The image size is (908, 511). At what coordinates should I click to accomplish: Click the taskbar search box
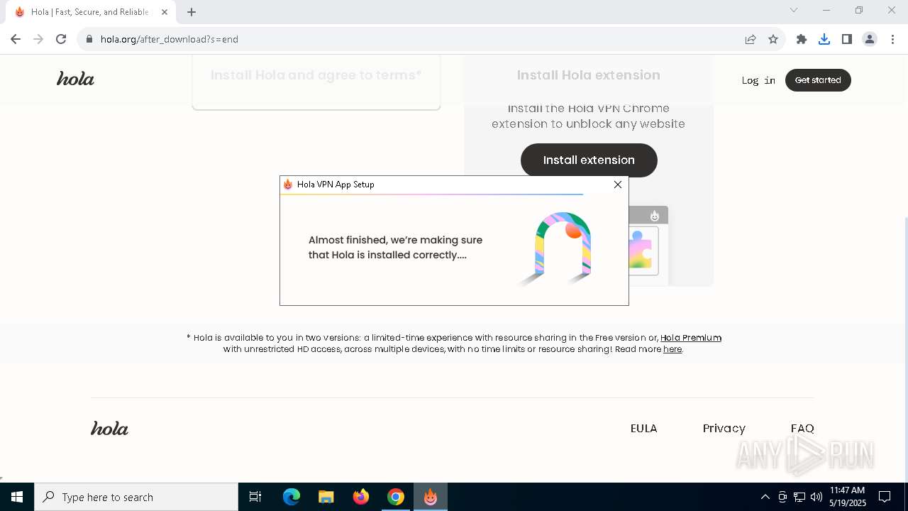point(136,497)
